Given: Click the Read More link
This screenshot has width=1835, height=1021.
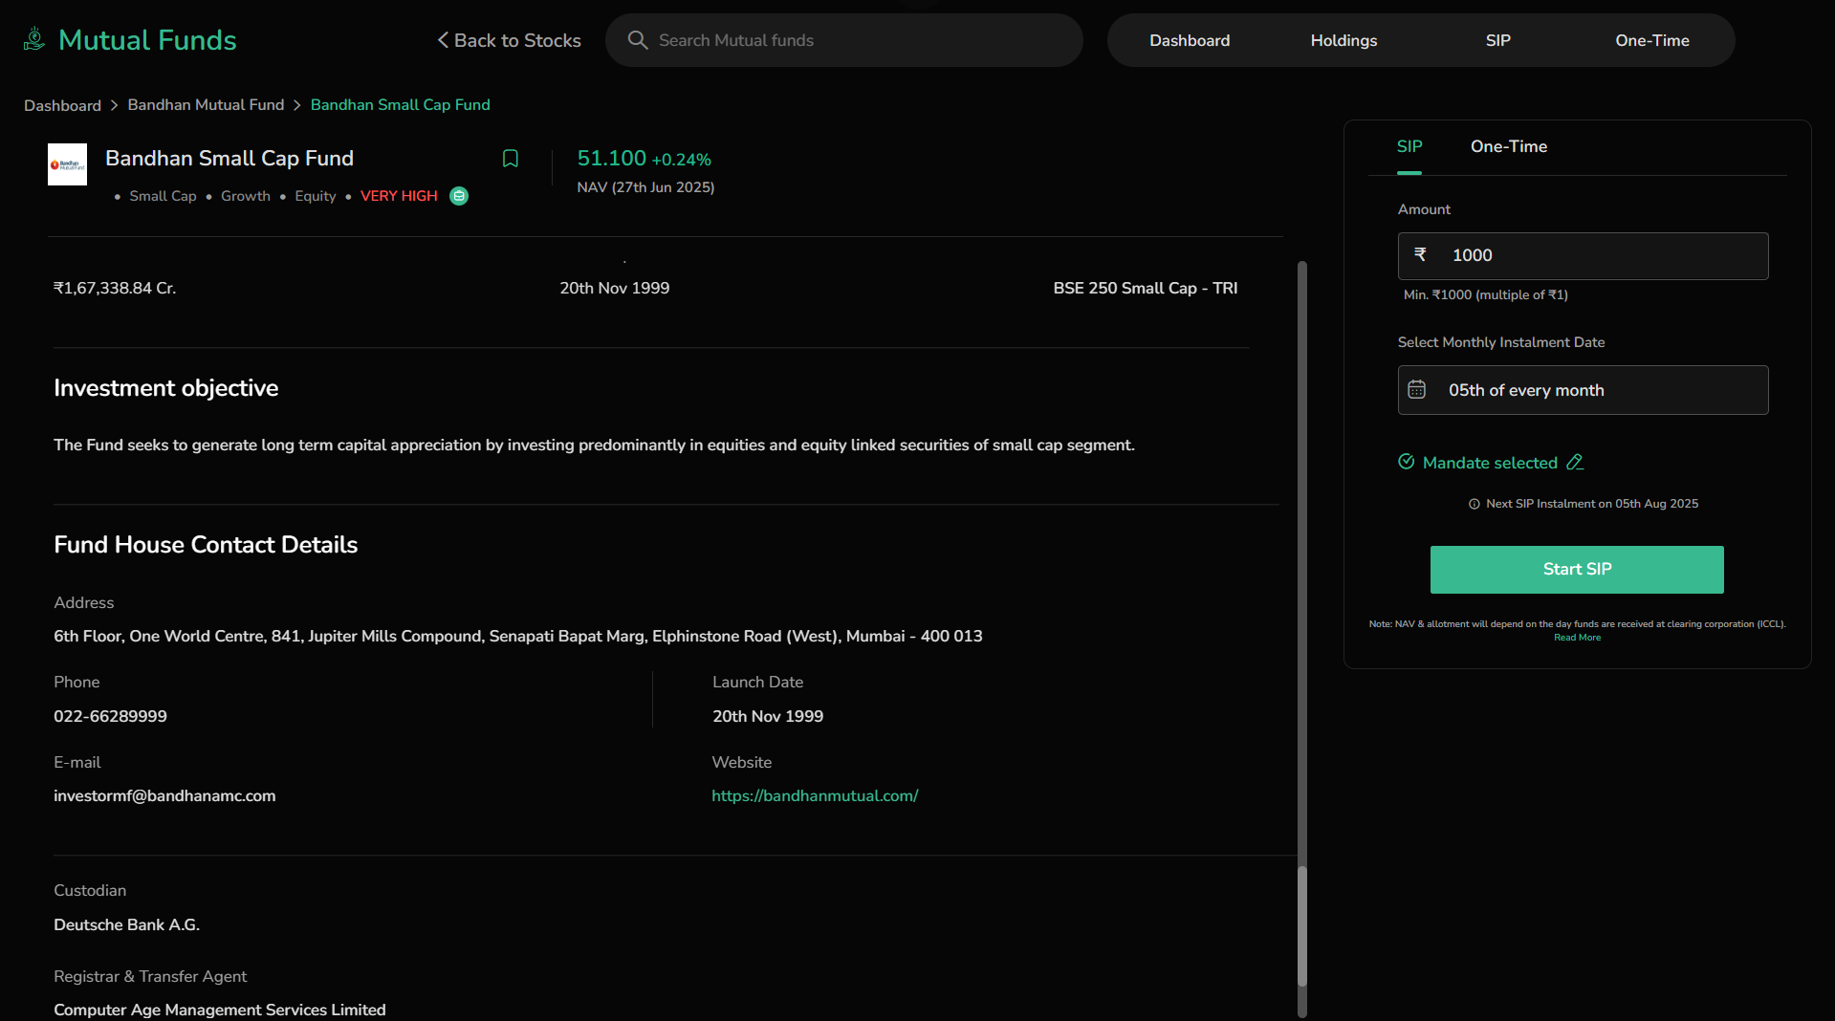Looking at the screenshot, I should click(x=1577, y=638).
